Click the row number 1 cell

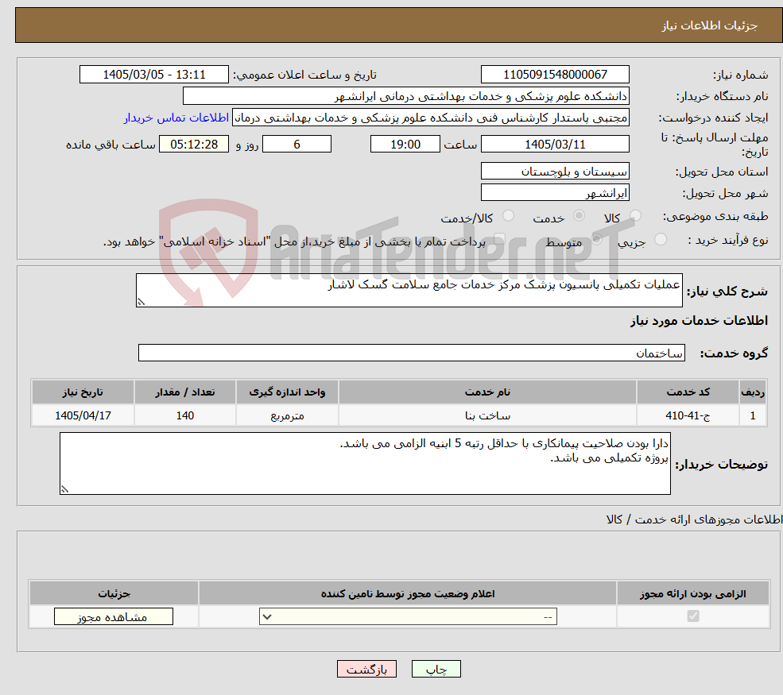[753, 415]
